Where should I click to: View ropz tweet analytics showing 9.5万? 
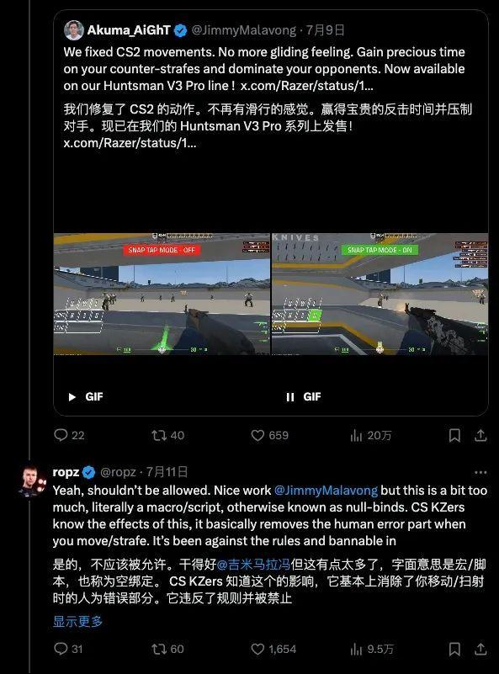click(x=372, y=649)
